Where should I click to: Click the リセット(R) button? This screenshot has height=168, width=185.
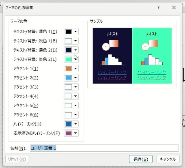pyautogui.click(x=17, y=159)
